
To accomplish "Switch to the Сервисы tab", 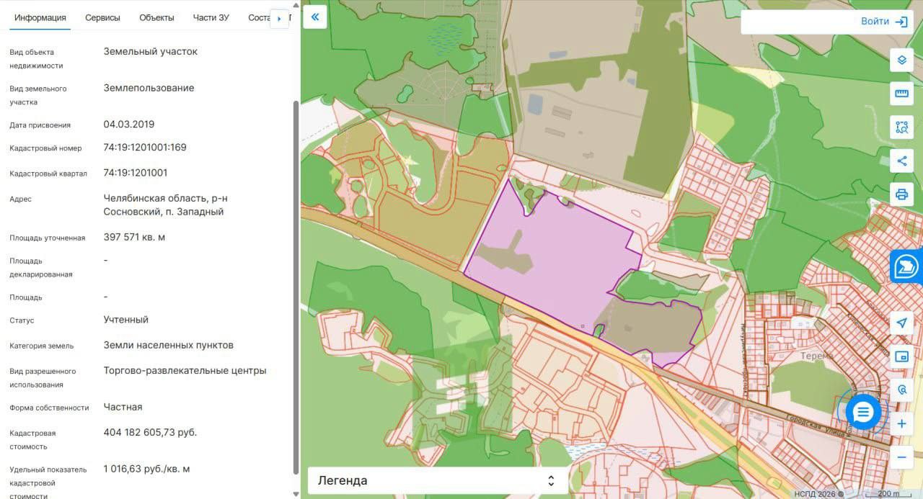I will (x=102, y=18).
